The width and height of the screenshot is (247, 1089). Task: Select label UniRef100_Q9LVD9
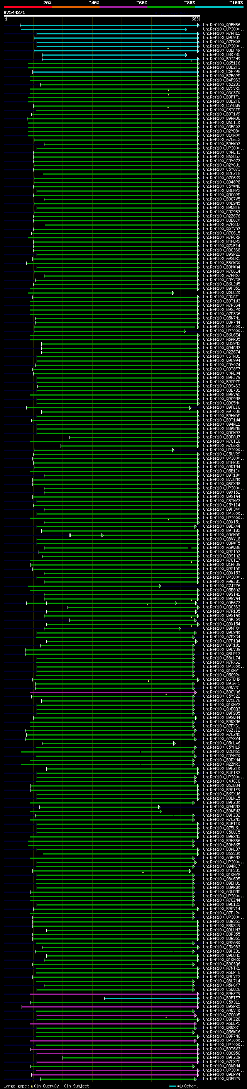pyautogui.click(x=222, y=650)
